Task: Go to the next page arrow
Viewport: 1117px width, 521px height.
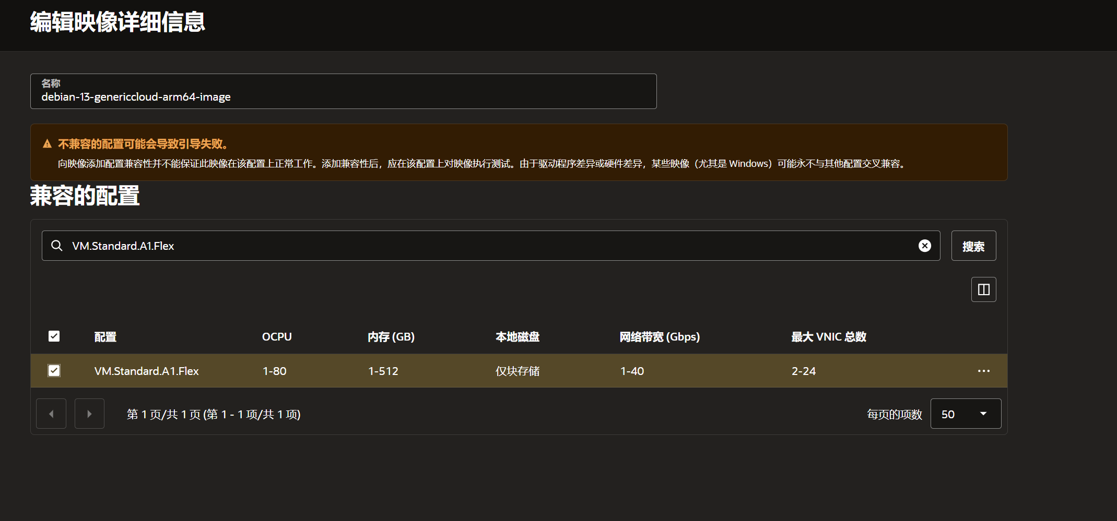Action: point(89,414)
